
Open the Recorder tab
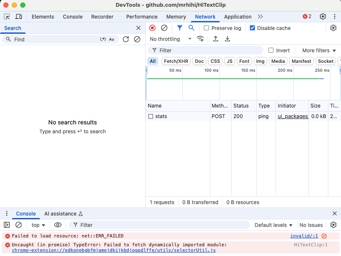(x=102, y=17)
